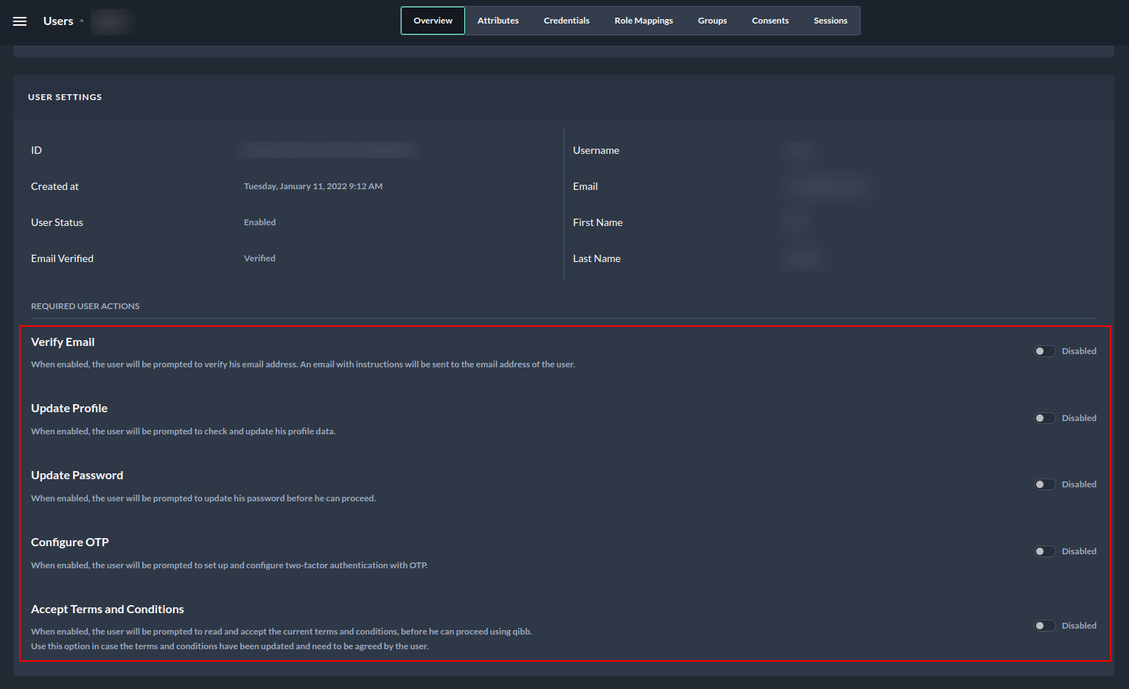Screen dimensions: 1129x689
Task: Click the User Status Enabled value
Action: click(x=259, y=222)
